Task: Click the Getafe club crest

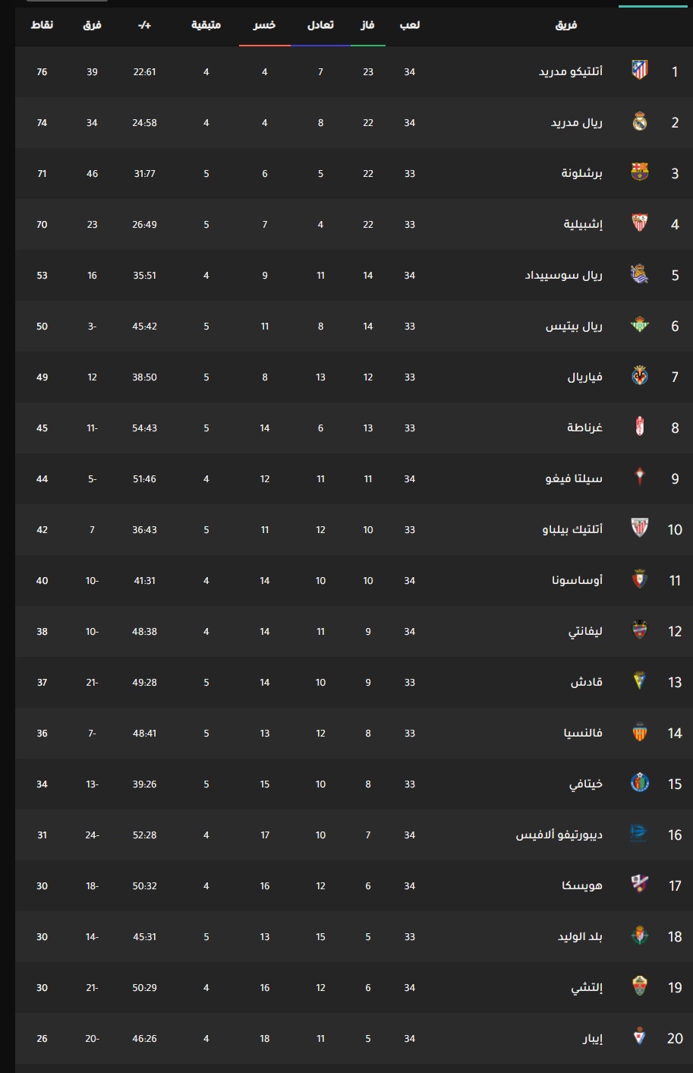Action: (640, 784)
